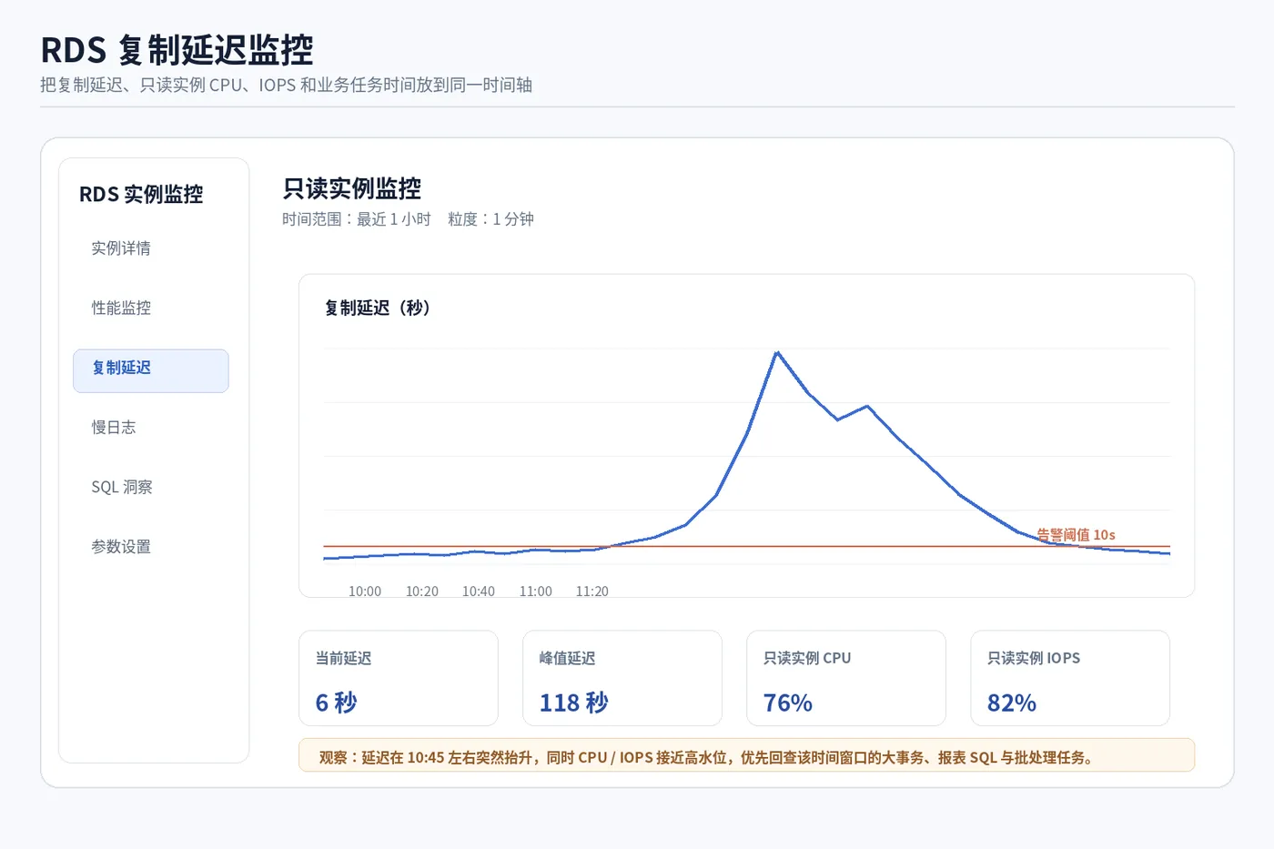Select the highlighted 复制延迟 item
This screenshot has height=849, width=1274.
pyautogui.click(x=151, y=370)
